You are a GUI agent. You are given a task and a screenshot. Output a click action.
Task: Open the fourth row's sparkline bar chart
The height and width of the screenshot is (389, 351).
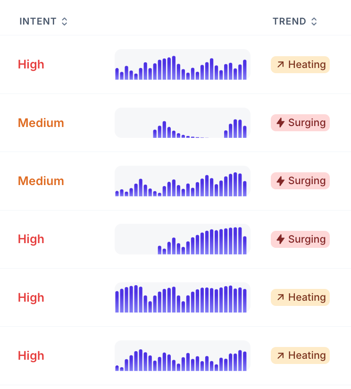tap(183, 239)
